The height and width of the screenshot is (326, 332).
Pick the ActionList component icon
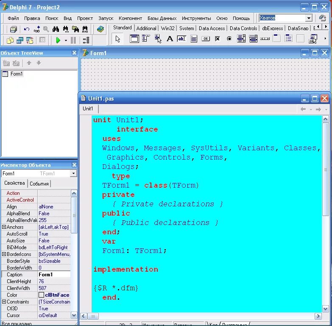click(313, 39)
